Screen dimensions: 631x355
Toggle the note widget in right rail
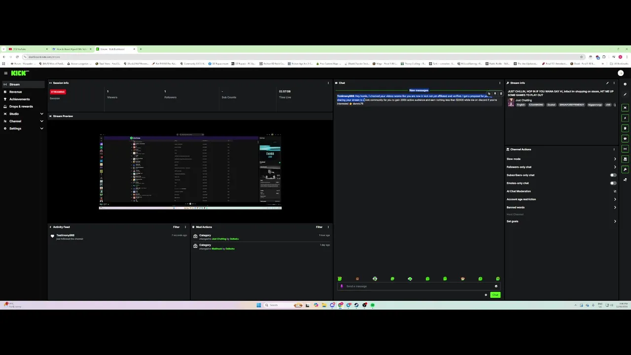pos(625,128)
